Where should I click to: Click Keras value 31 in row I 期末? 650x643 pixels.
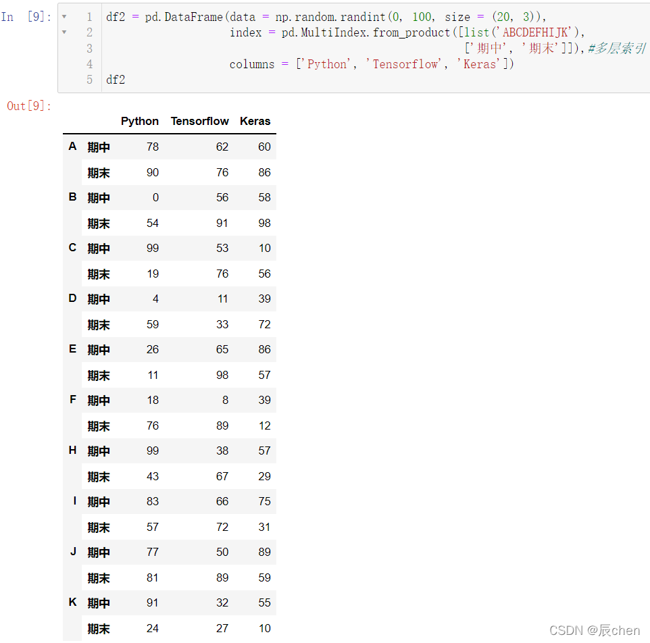pos(264,527)
